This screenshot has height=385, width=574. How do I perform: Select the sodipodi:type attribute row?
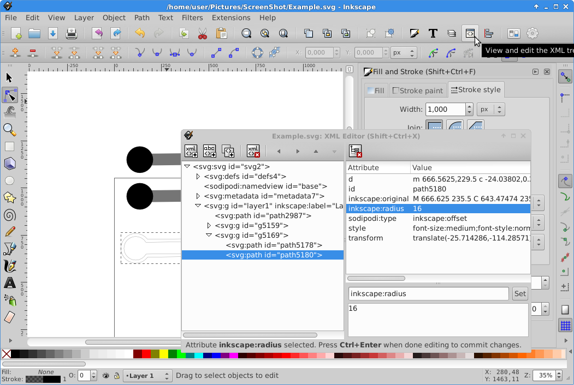(438, 219)
